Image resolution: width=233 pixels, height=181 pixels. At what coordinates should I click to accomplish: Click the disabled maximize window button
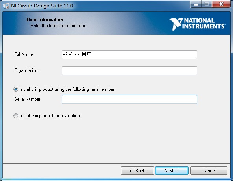pos(207,4)
